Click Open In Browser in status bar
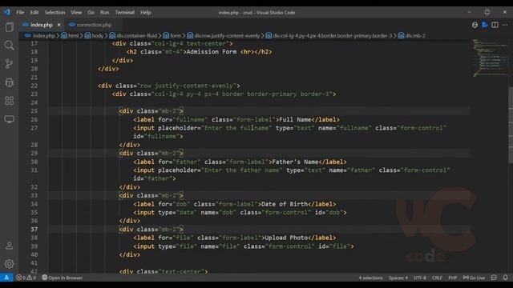Screen dimensions: 513x288 point(63,278)
